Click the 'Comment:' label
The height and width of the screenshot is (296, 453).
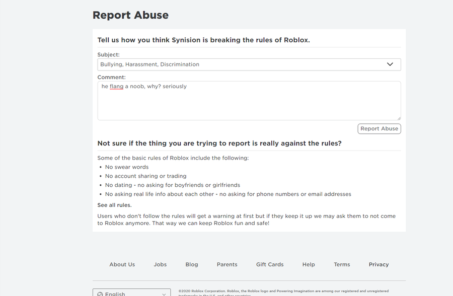[x=112, y=77]
